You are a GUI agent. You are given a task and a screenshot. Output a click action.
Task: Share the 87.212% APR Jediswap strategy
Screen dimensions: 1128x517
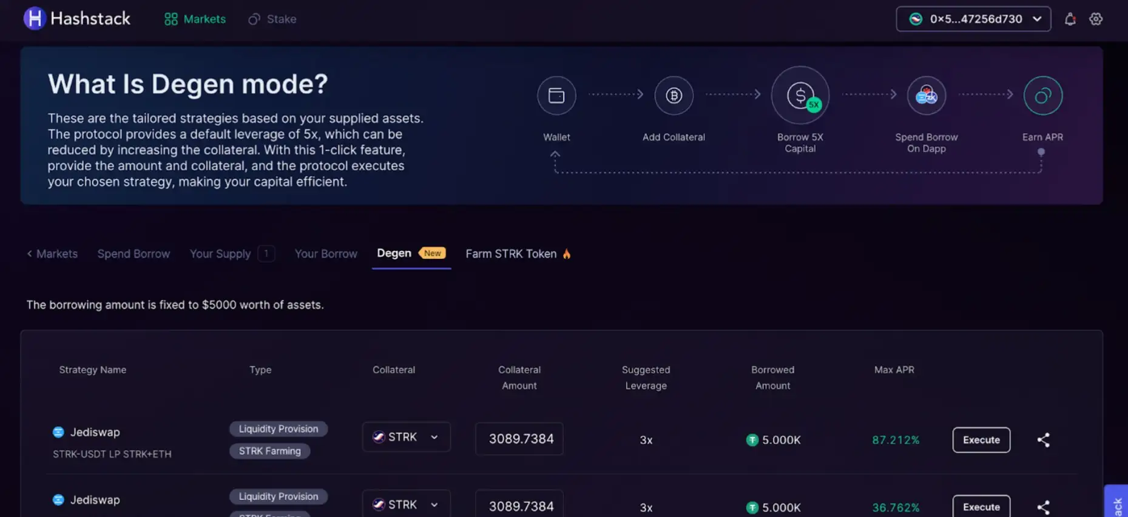click(1043, 440)
